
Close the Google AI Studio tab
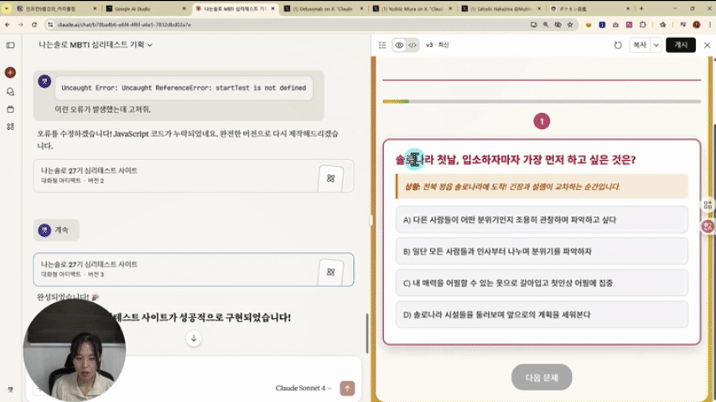tap(184, 8)
